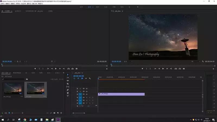The image size is (217, 122).
Task: Open the 文件 (File) menu
Action: tap(2, 4)
